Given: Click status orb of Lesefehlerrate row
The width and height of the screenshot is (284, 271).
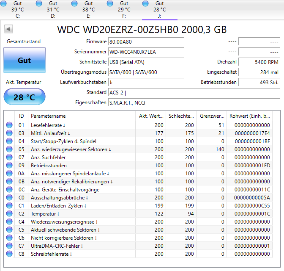Looking at the screenshot, I should [9, 125].
